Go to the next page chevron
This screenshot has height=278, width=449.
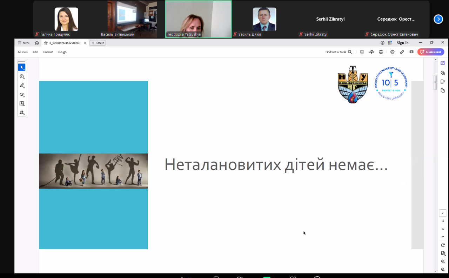[x=443, y=237]
